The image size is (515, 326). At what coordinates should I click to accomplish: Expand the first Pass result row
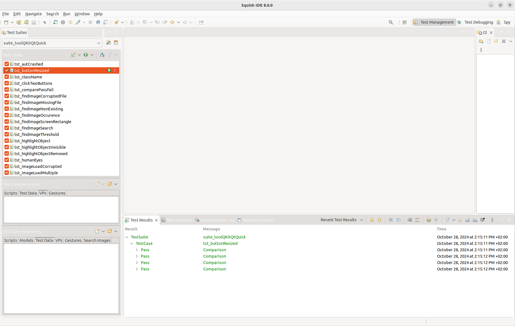click(137, 250)
